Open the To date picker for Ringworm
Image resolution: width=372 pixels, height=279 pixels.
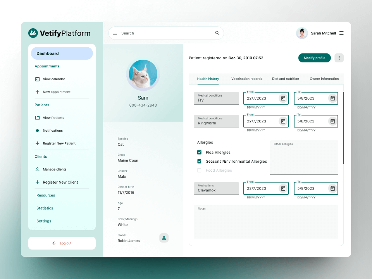point(332,121)
